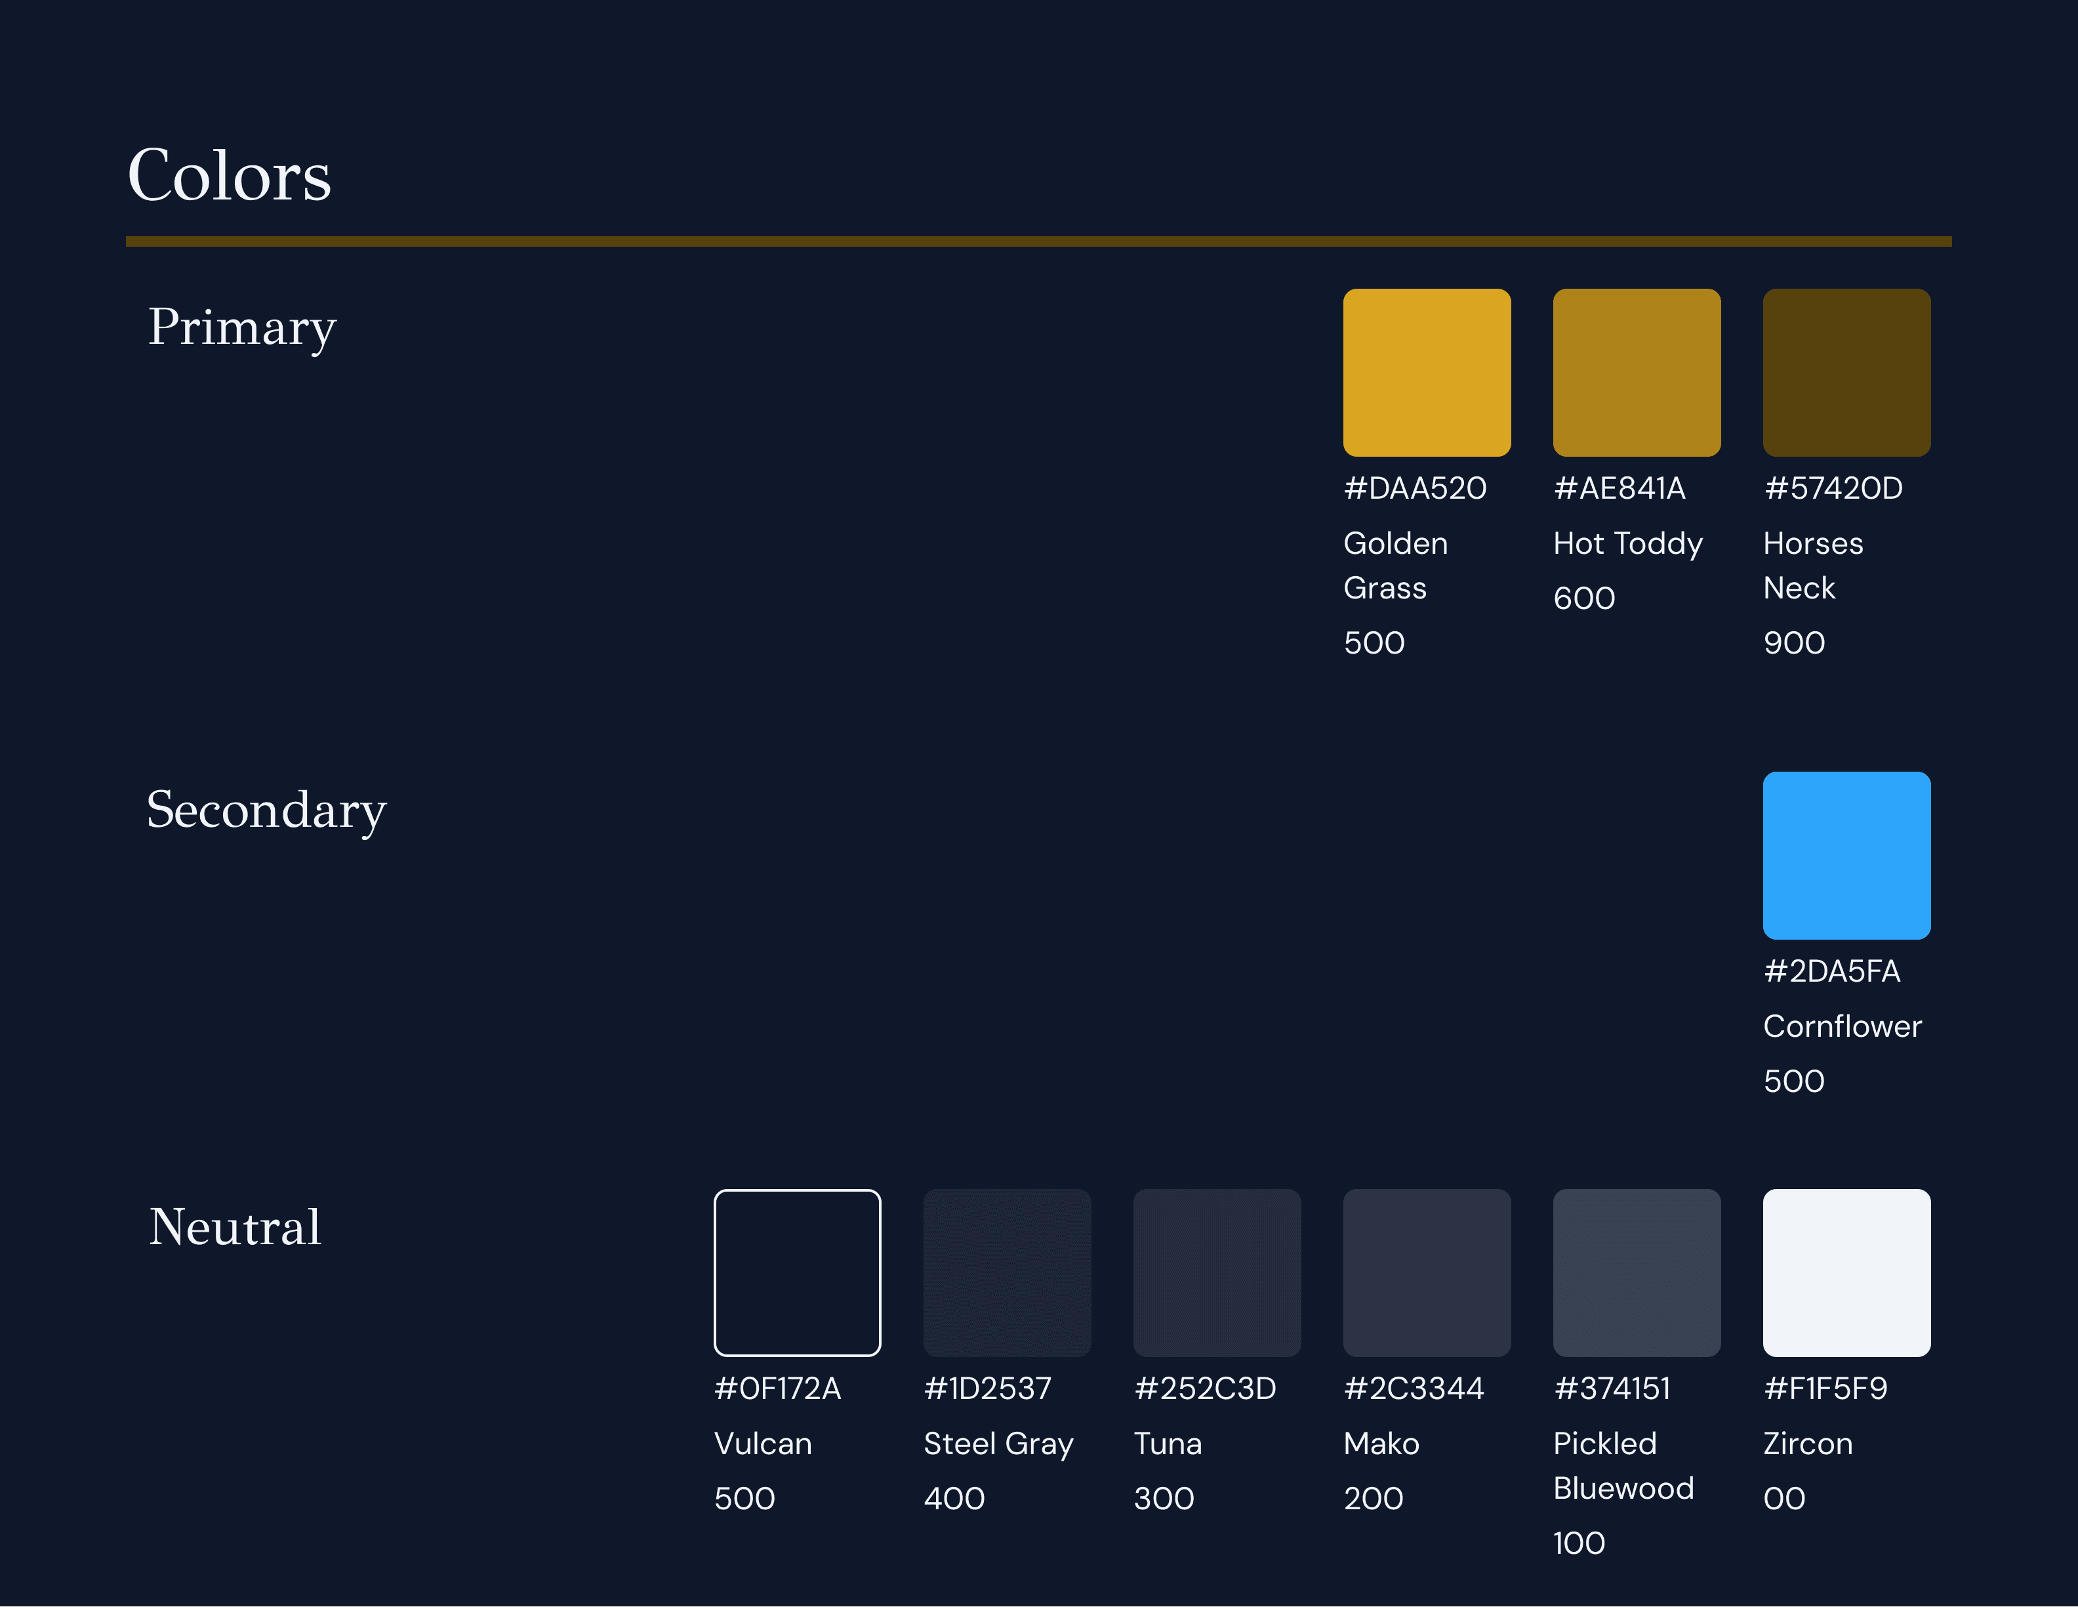Select the Primary section title
The image size is (2078, 1609).
241,327
